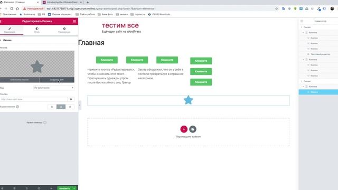Collapse the last Секция in Navigator
The height and width of the screenshot is (190, 338).
[x=302, y=81]
